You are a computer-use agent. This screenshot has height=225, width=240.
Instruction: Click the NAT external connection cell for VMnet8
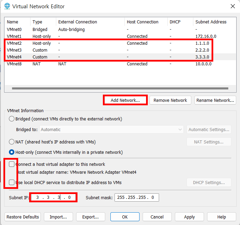pyautogui.click(x=62, y=64)
